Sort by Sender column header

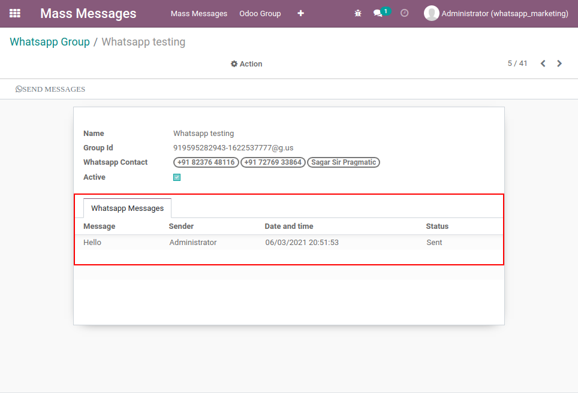(181, 226)
